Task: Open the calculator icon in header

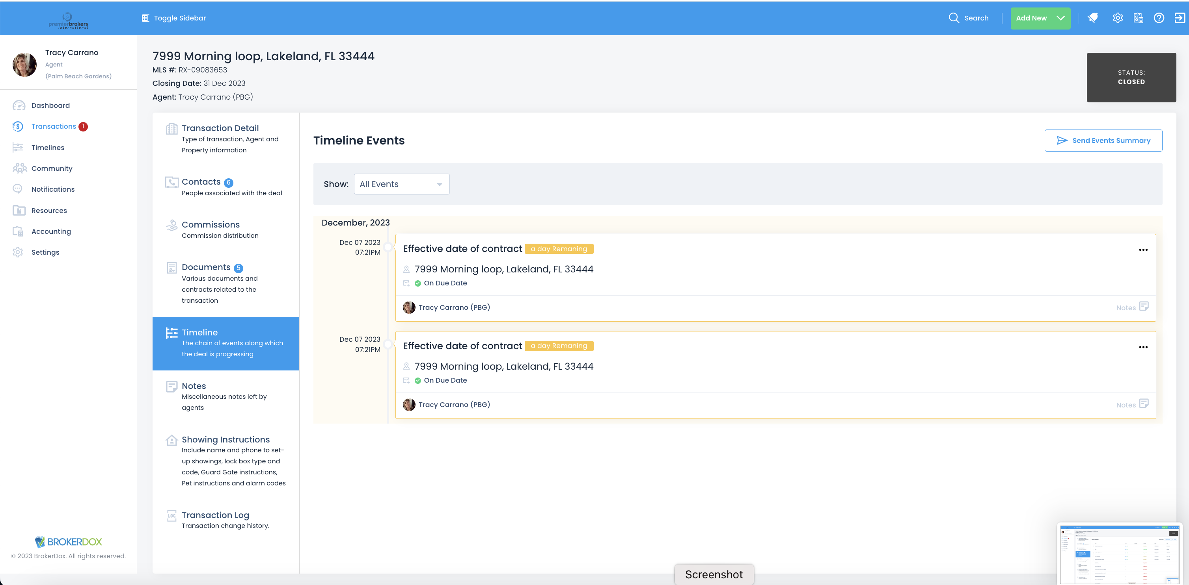Action: (1138, 18)
